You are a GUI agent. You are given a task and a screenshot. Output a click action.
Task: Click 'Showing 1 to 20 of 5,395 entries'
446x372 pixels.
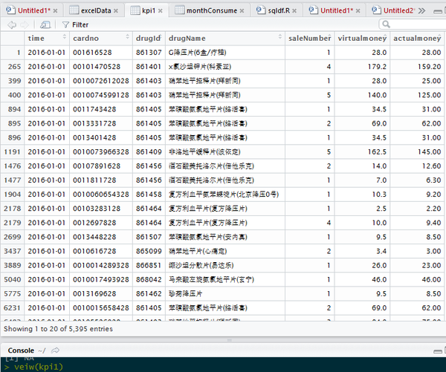tap(58, 329)
